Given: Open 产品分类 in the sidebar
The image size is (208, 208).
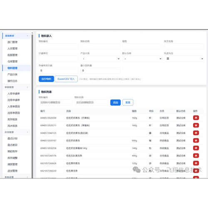Looking at the screenshot, I should pyautogui.click(x=12, y=74).
